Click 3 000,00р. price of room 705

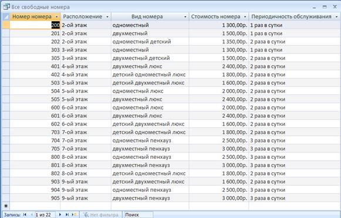tap(219, 149)
